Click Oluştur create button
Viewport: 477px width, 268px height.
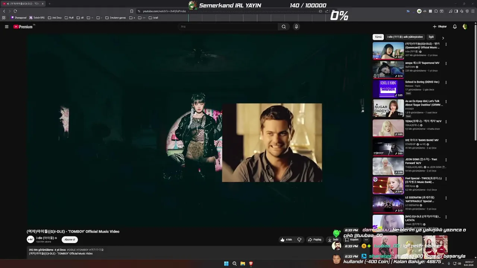pos(440,27)
